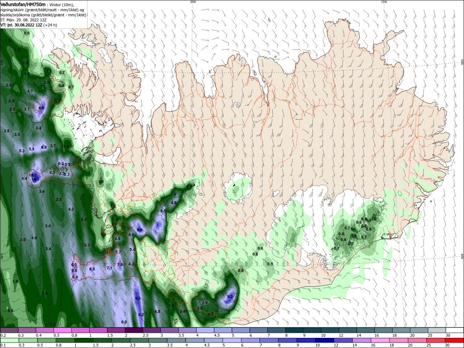Screen dimensions: 464x348
Task: Click bottom legend swatch between 1 and 1.5
Action: (83, 340)
